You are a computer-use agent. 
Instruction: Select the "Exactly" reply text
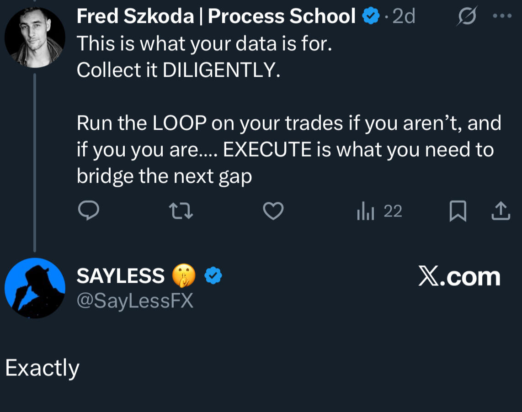(x=42, y=368)
